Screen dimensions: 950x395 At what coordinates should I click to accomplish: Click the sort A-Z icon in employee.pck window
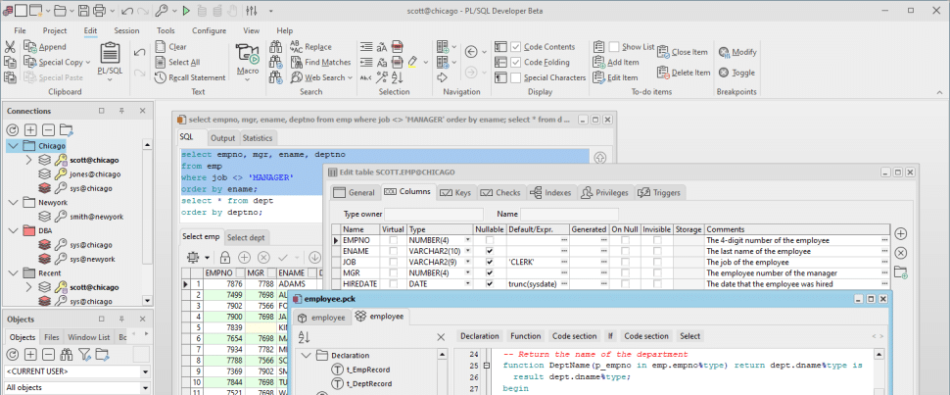[x=305, y=337]
